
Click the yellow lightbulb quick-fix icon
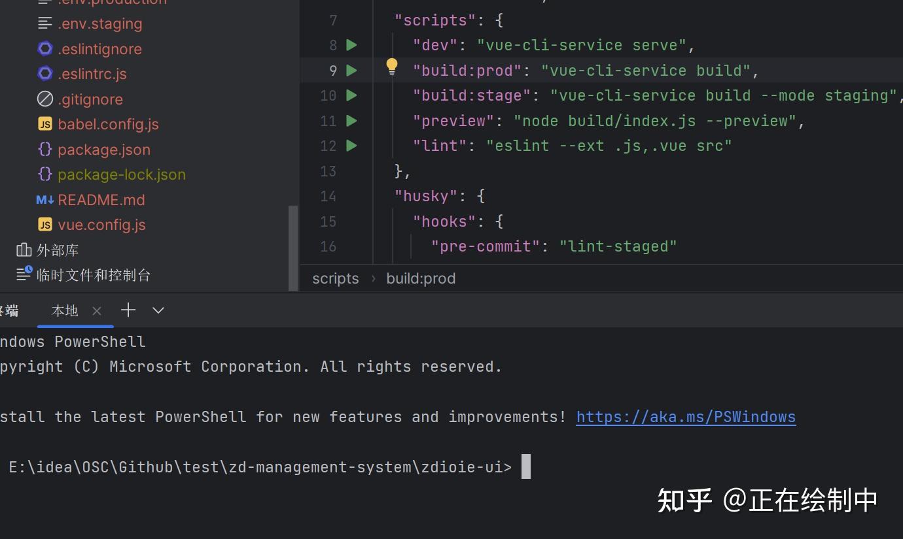(x=391, y=66)
